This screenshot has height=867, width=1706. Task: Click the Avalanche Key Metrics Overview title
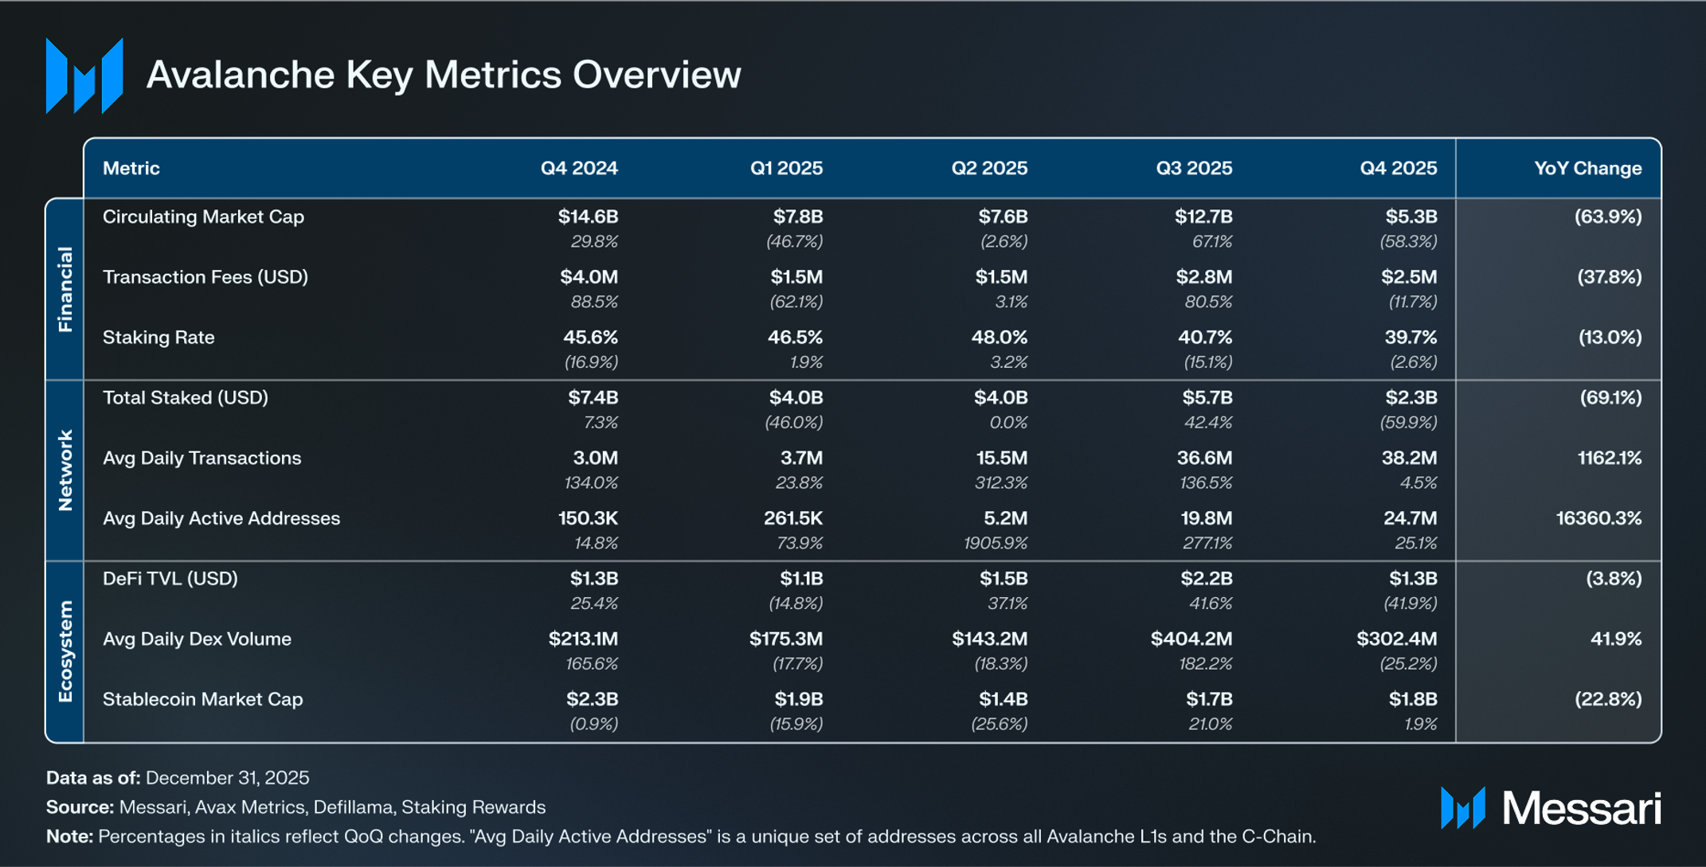[x=444, y=75]
